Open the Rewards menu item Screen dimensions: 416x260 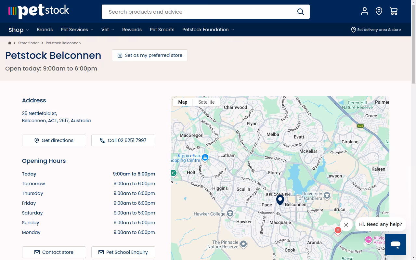(x=132, y=30)
